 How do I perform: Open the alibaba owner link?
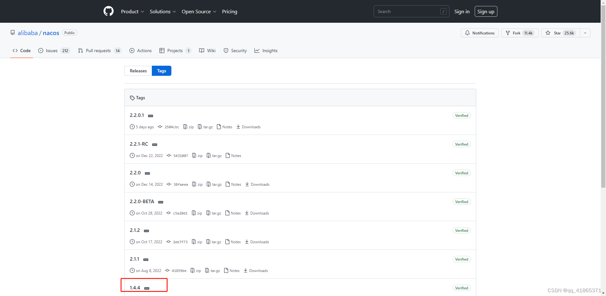[x=28, y=33]
